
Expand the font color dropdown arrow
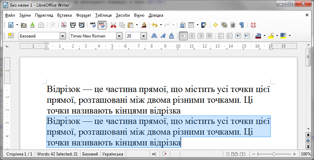[264, 36]
